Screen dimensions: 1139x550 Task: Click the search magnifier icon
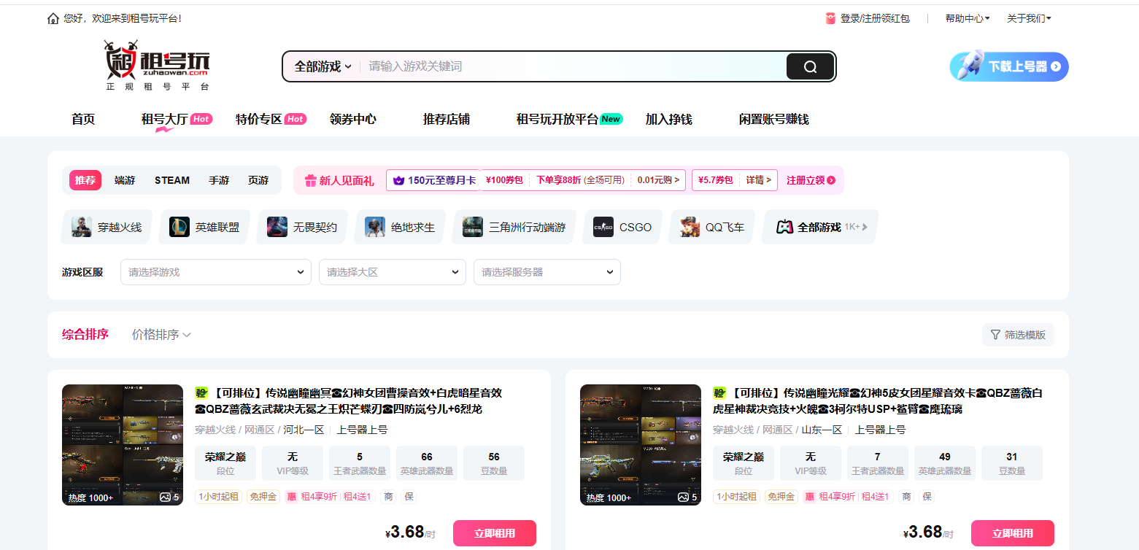click(x=810, y=66)
